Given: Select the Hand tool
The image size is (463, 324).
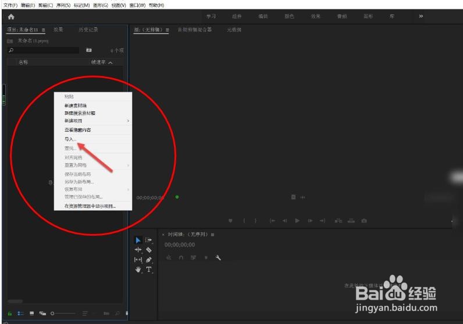Looking at the screenshot, I should 138,269.
